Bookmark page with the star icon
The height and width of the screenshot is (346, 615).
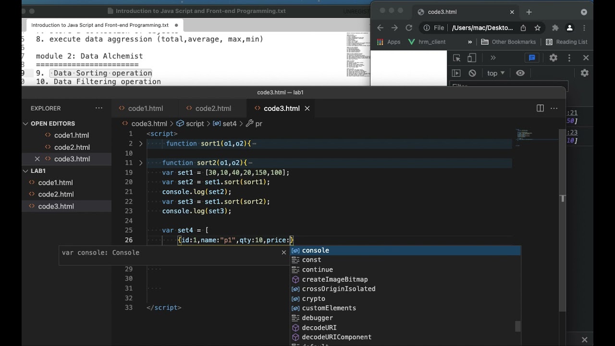pyautogui.click(x=538, y=28)
